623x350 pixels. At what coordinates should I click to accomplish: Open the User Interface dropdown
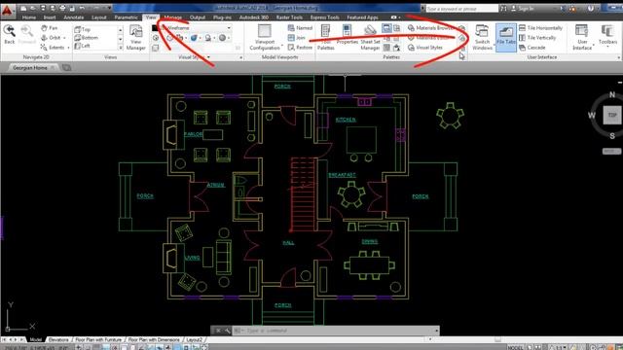click(582, 38)
